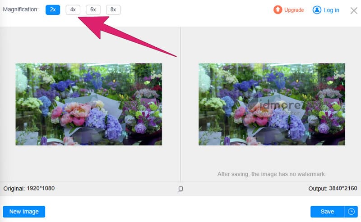Click the Magnification label
Viewport: 361px width, 222px height.
(21, 9)
